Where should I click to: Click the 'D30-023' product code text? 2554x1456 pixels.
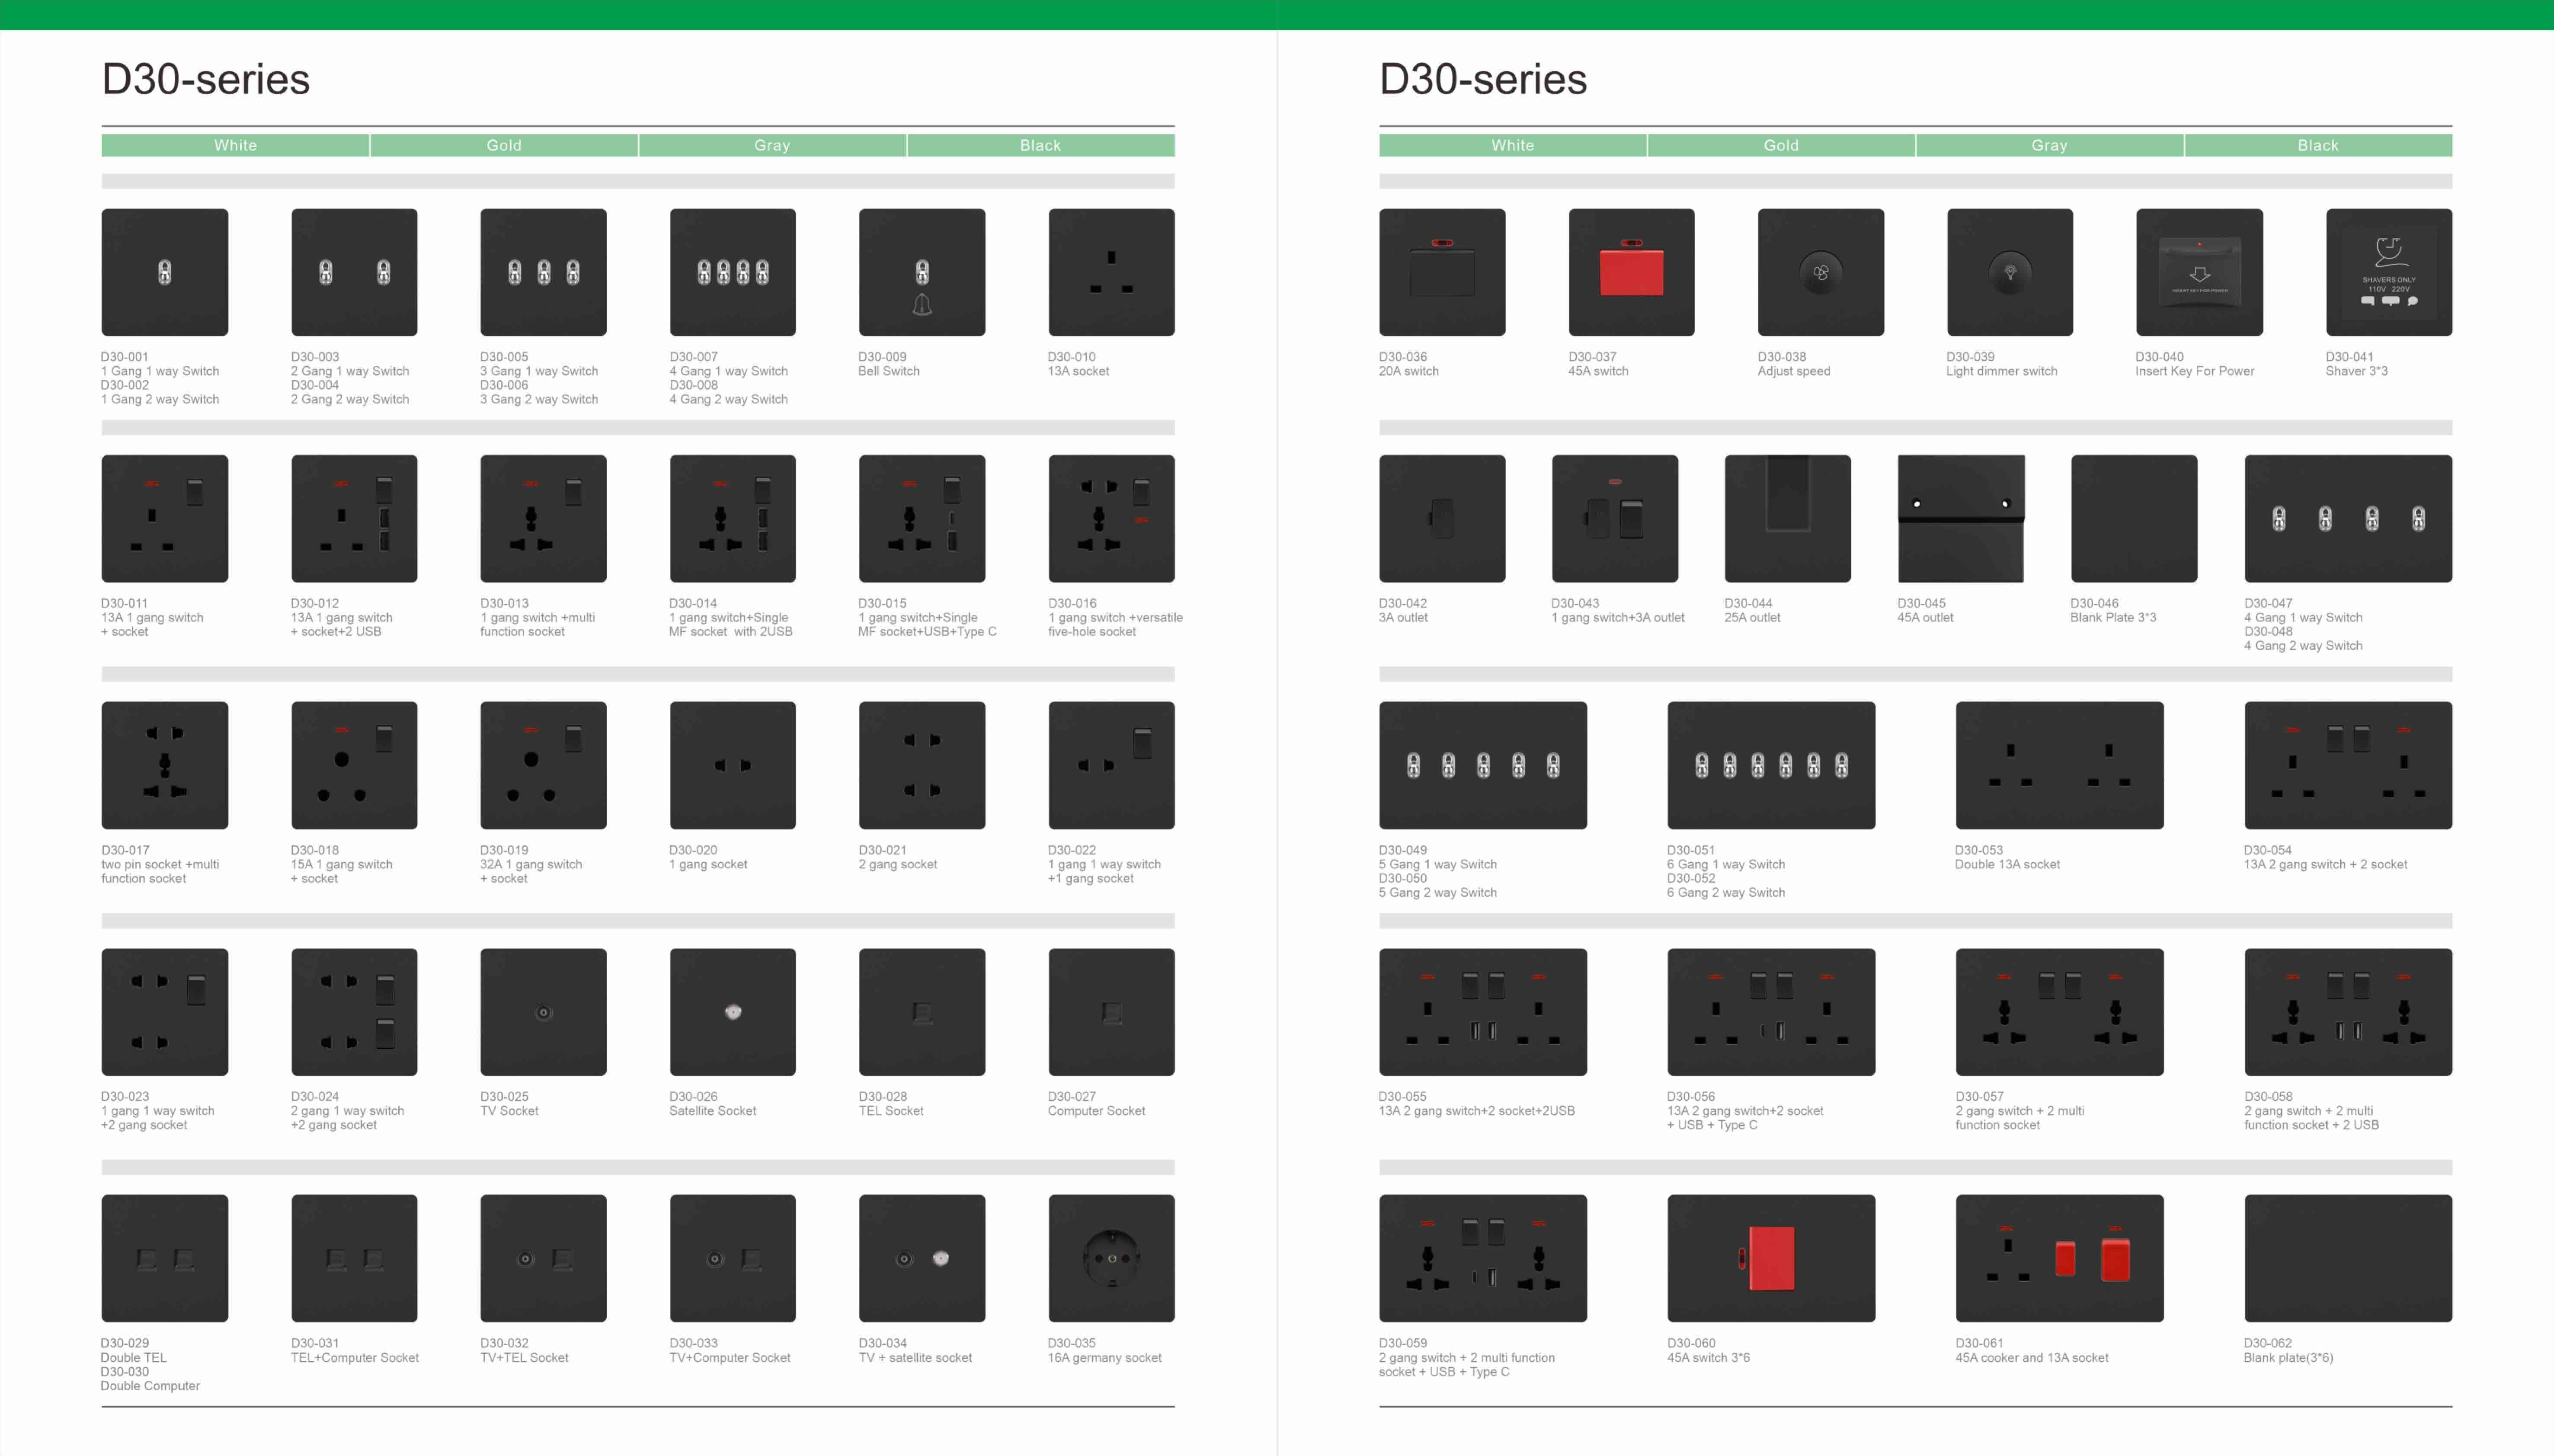tap(125, 1097)
